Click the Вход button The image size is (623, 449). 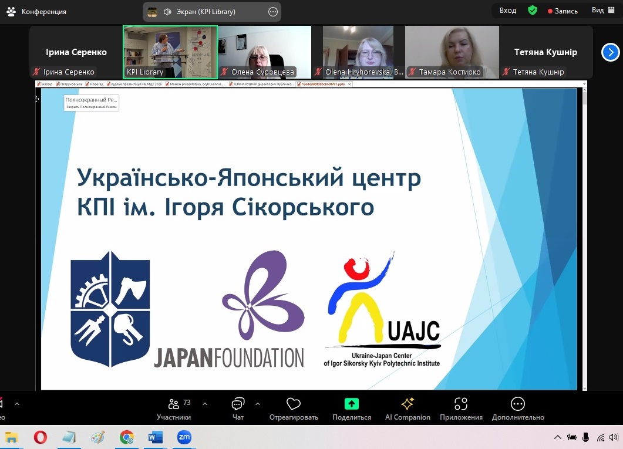(508, 11)
